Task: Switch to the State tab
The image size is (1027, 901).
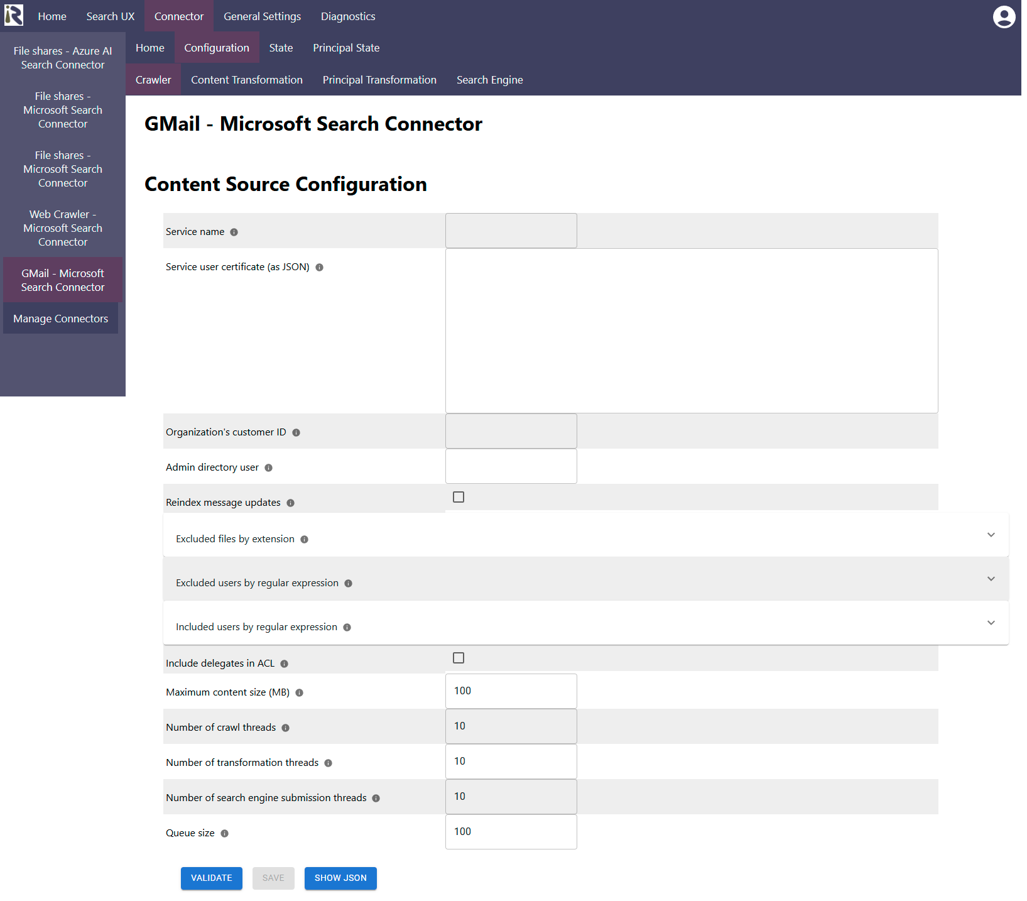Action: (281, 48)
